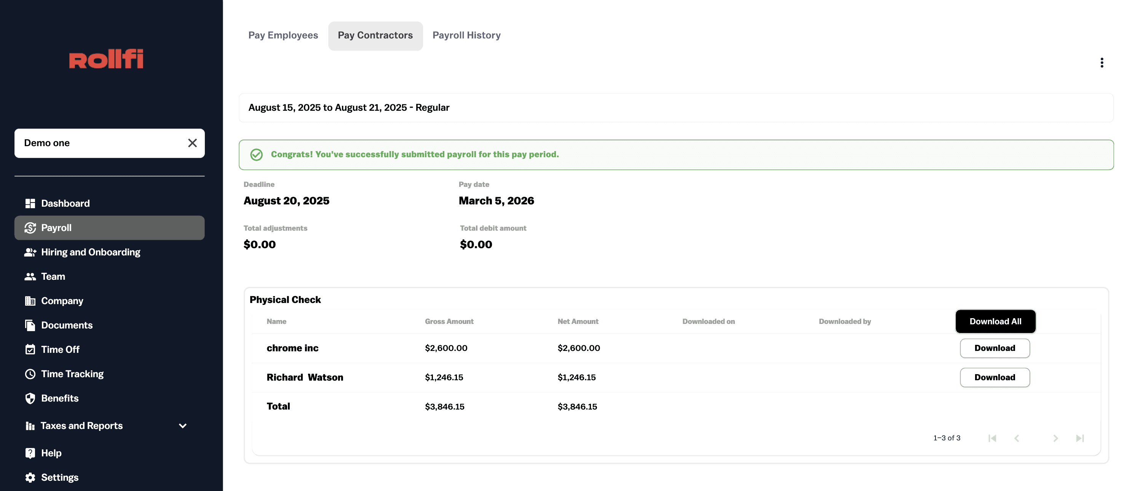The image size is (1127, 491).
Task: Click the Dashboard grid icon
Action: click(30, 203)
